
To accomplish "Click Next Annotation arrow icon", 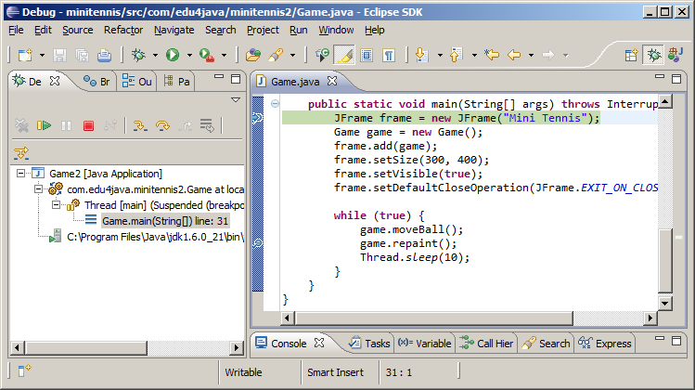I will coord(421,55).
